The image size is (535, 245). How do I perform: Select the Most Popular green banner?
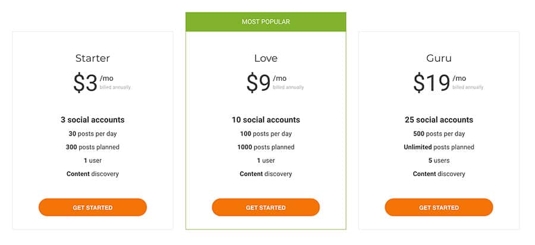266,22
